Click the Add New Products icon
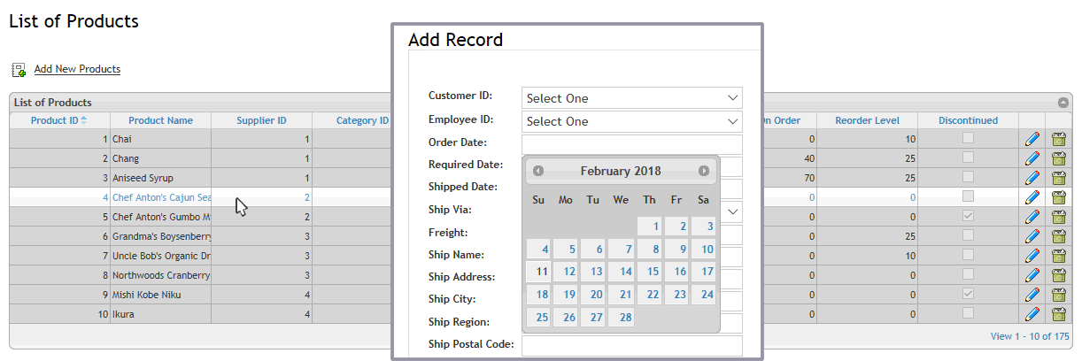This screenshot has height=361, width=1082. [19, 69]
